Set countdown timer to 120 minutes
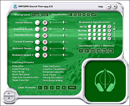130x106 pixels. 111,51
